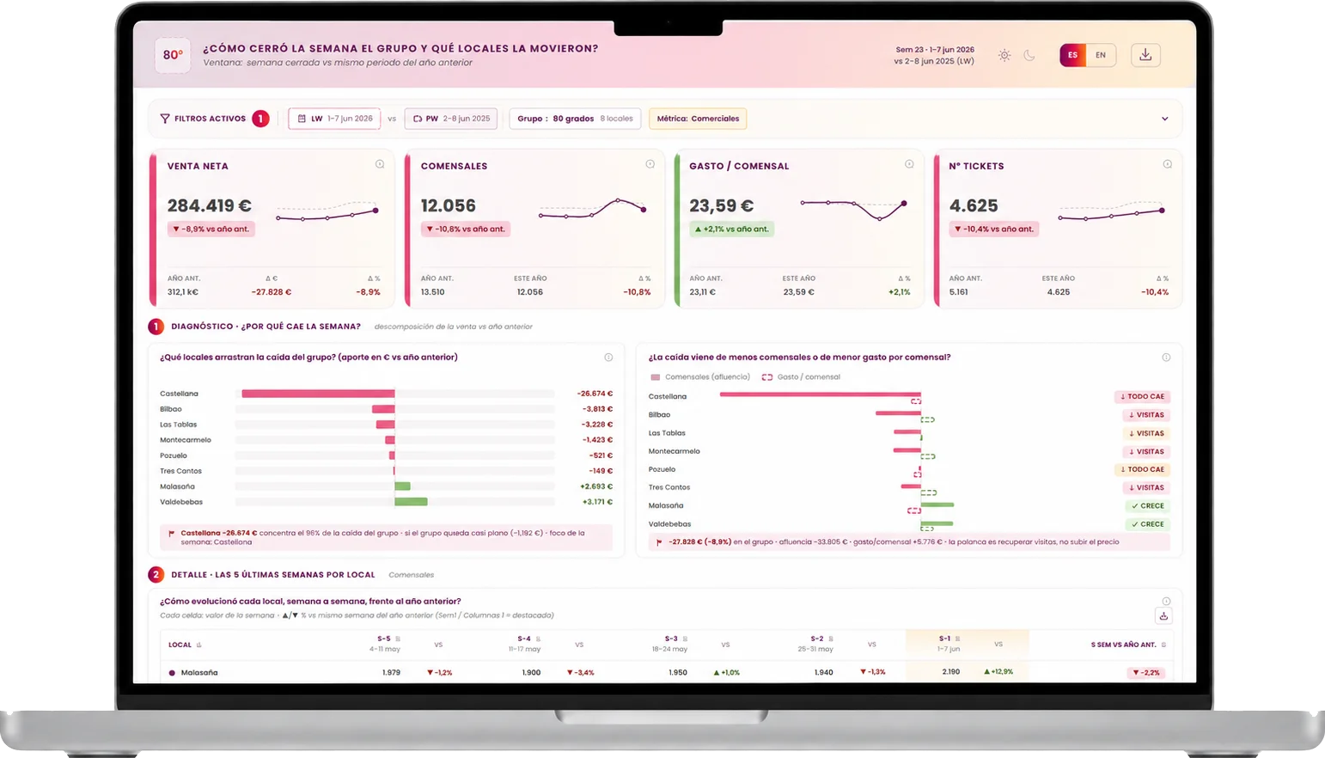The height and width of the screenshot is (758, 1325).
Task: Switch to light mode sun icon
Action: click(x=1004, y=55)
